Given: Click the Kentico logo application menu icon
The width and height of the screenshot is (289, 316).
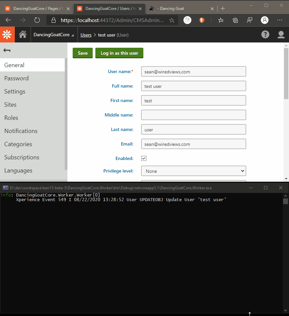Looking at the screenshot, I should tap(7, 35).
